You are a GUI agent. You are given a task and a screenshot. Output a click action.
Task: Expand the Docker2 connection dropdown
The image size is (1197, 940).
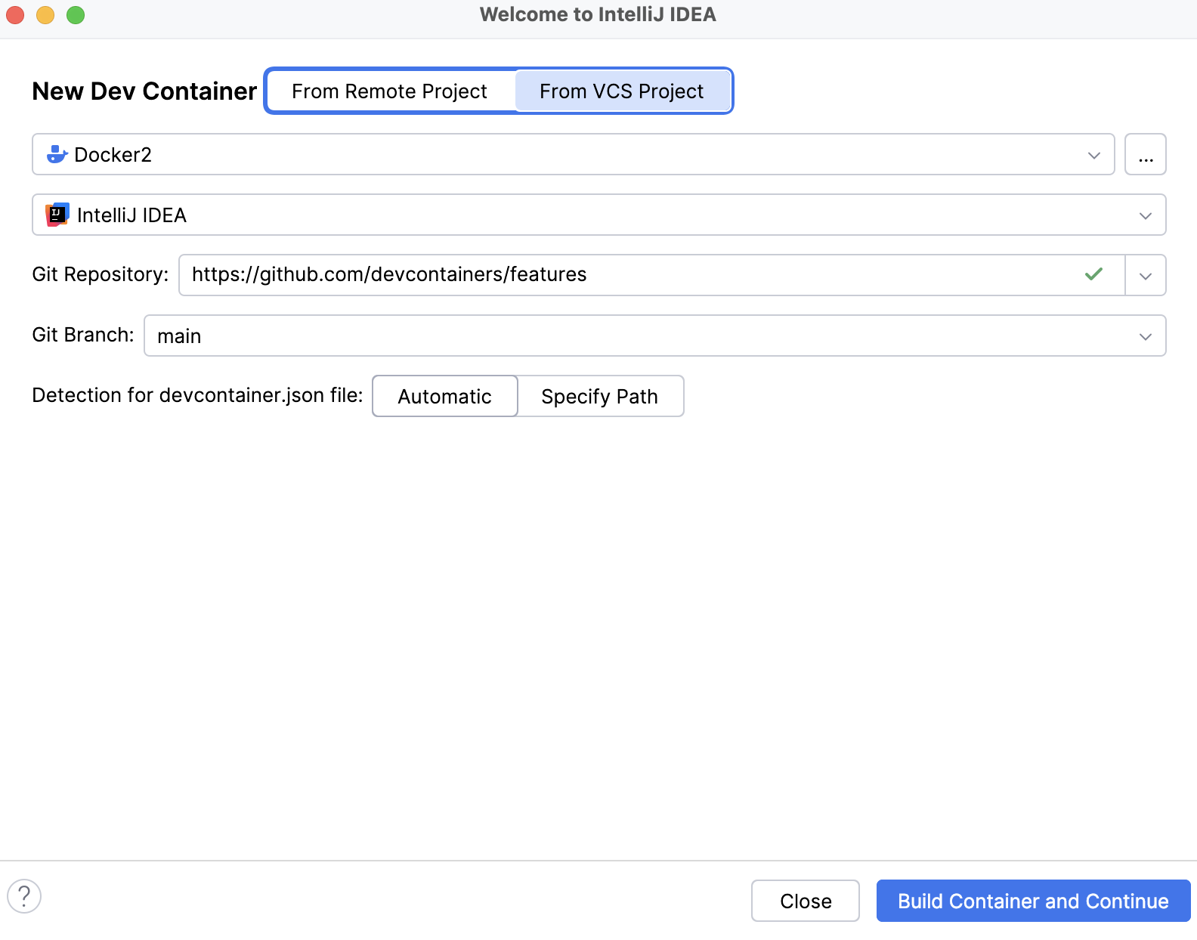tap(1093, 155)
